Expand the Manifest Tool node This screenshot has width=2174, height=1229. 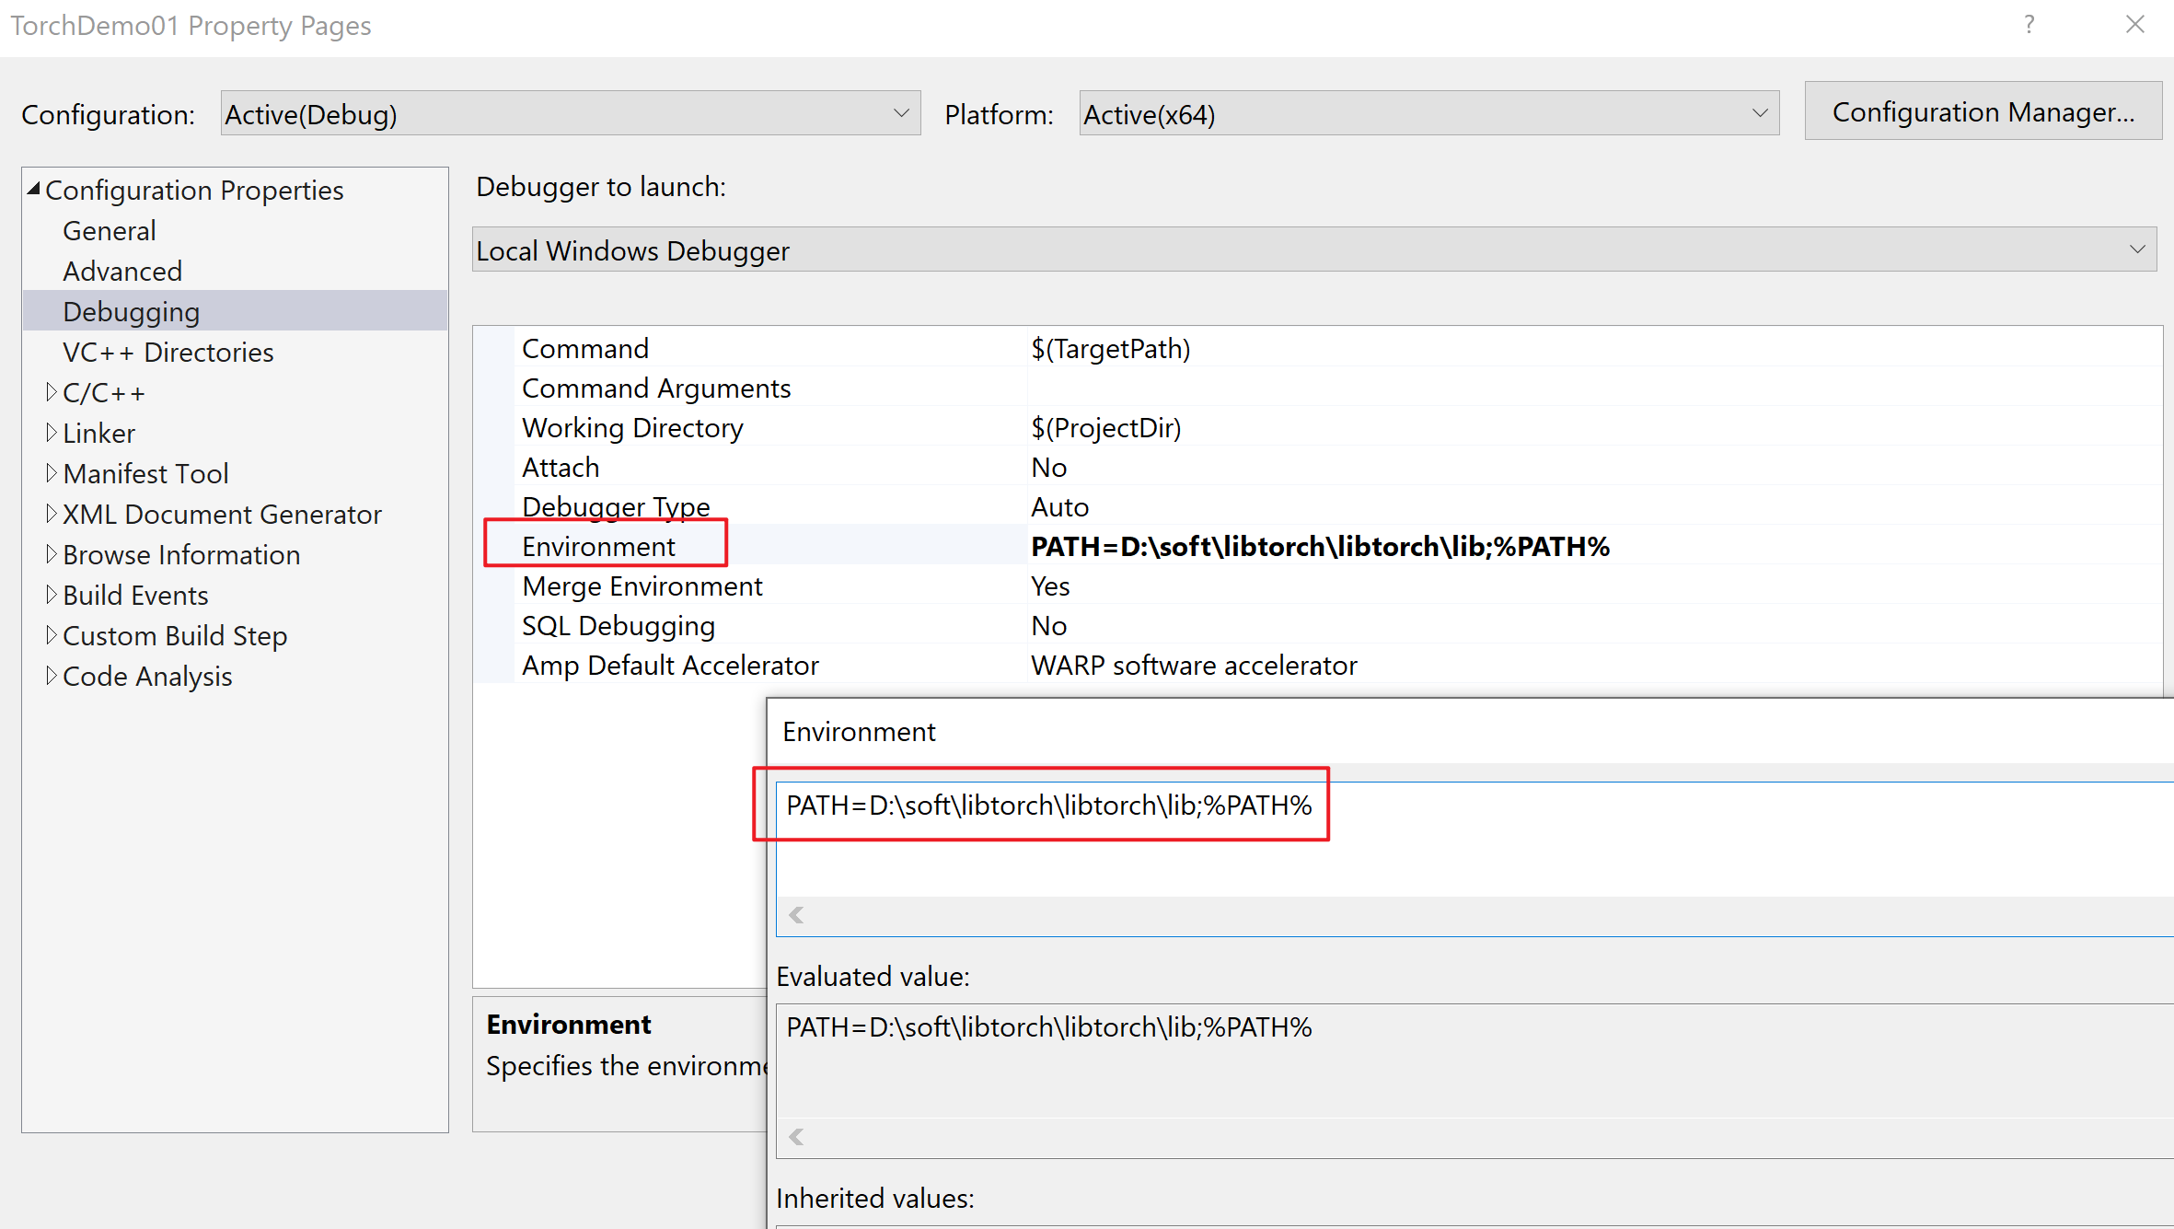coord(52,472)
